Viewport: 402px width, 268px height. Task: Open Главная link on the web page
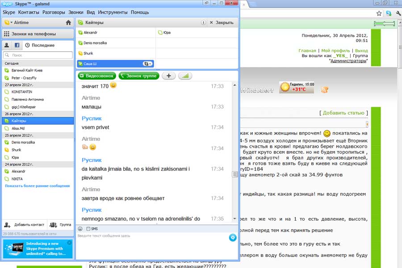307,50
